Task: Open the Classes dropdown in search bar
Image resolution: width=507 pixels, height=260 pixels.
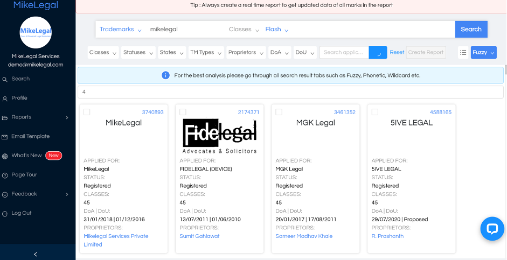Action: point(244,30)
